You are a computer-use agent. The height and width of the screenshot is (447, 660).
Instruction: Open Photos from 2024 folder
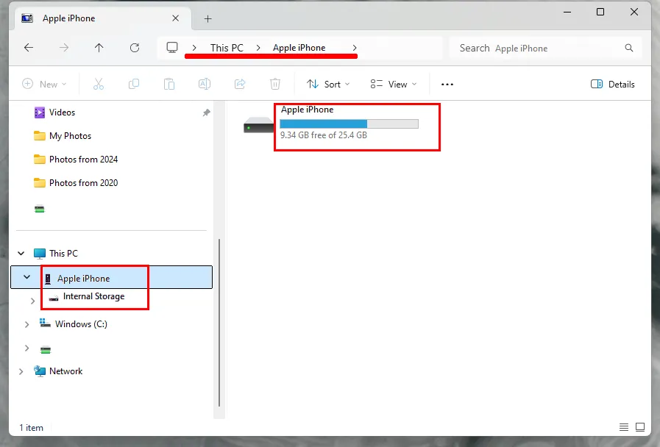pos(83,160)
